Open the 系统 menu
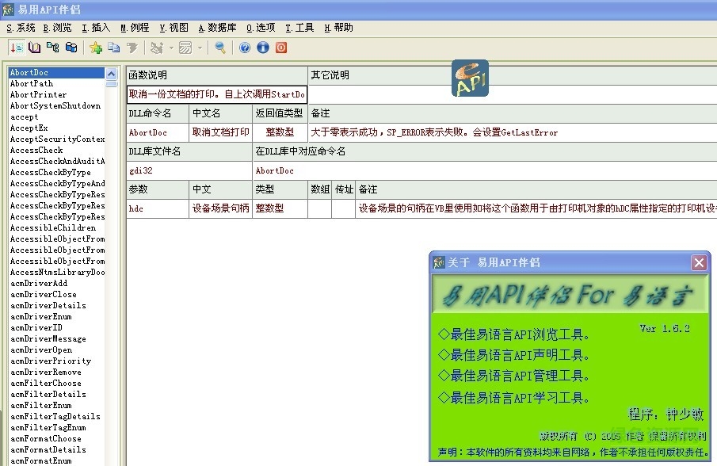717x466 pixels. click(x=19, y=26)
